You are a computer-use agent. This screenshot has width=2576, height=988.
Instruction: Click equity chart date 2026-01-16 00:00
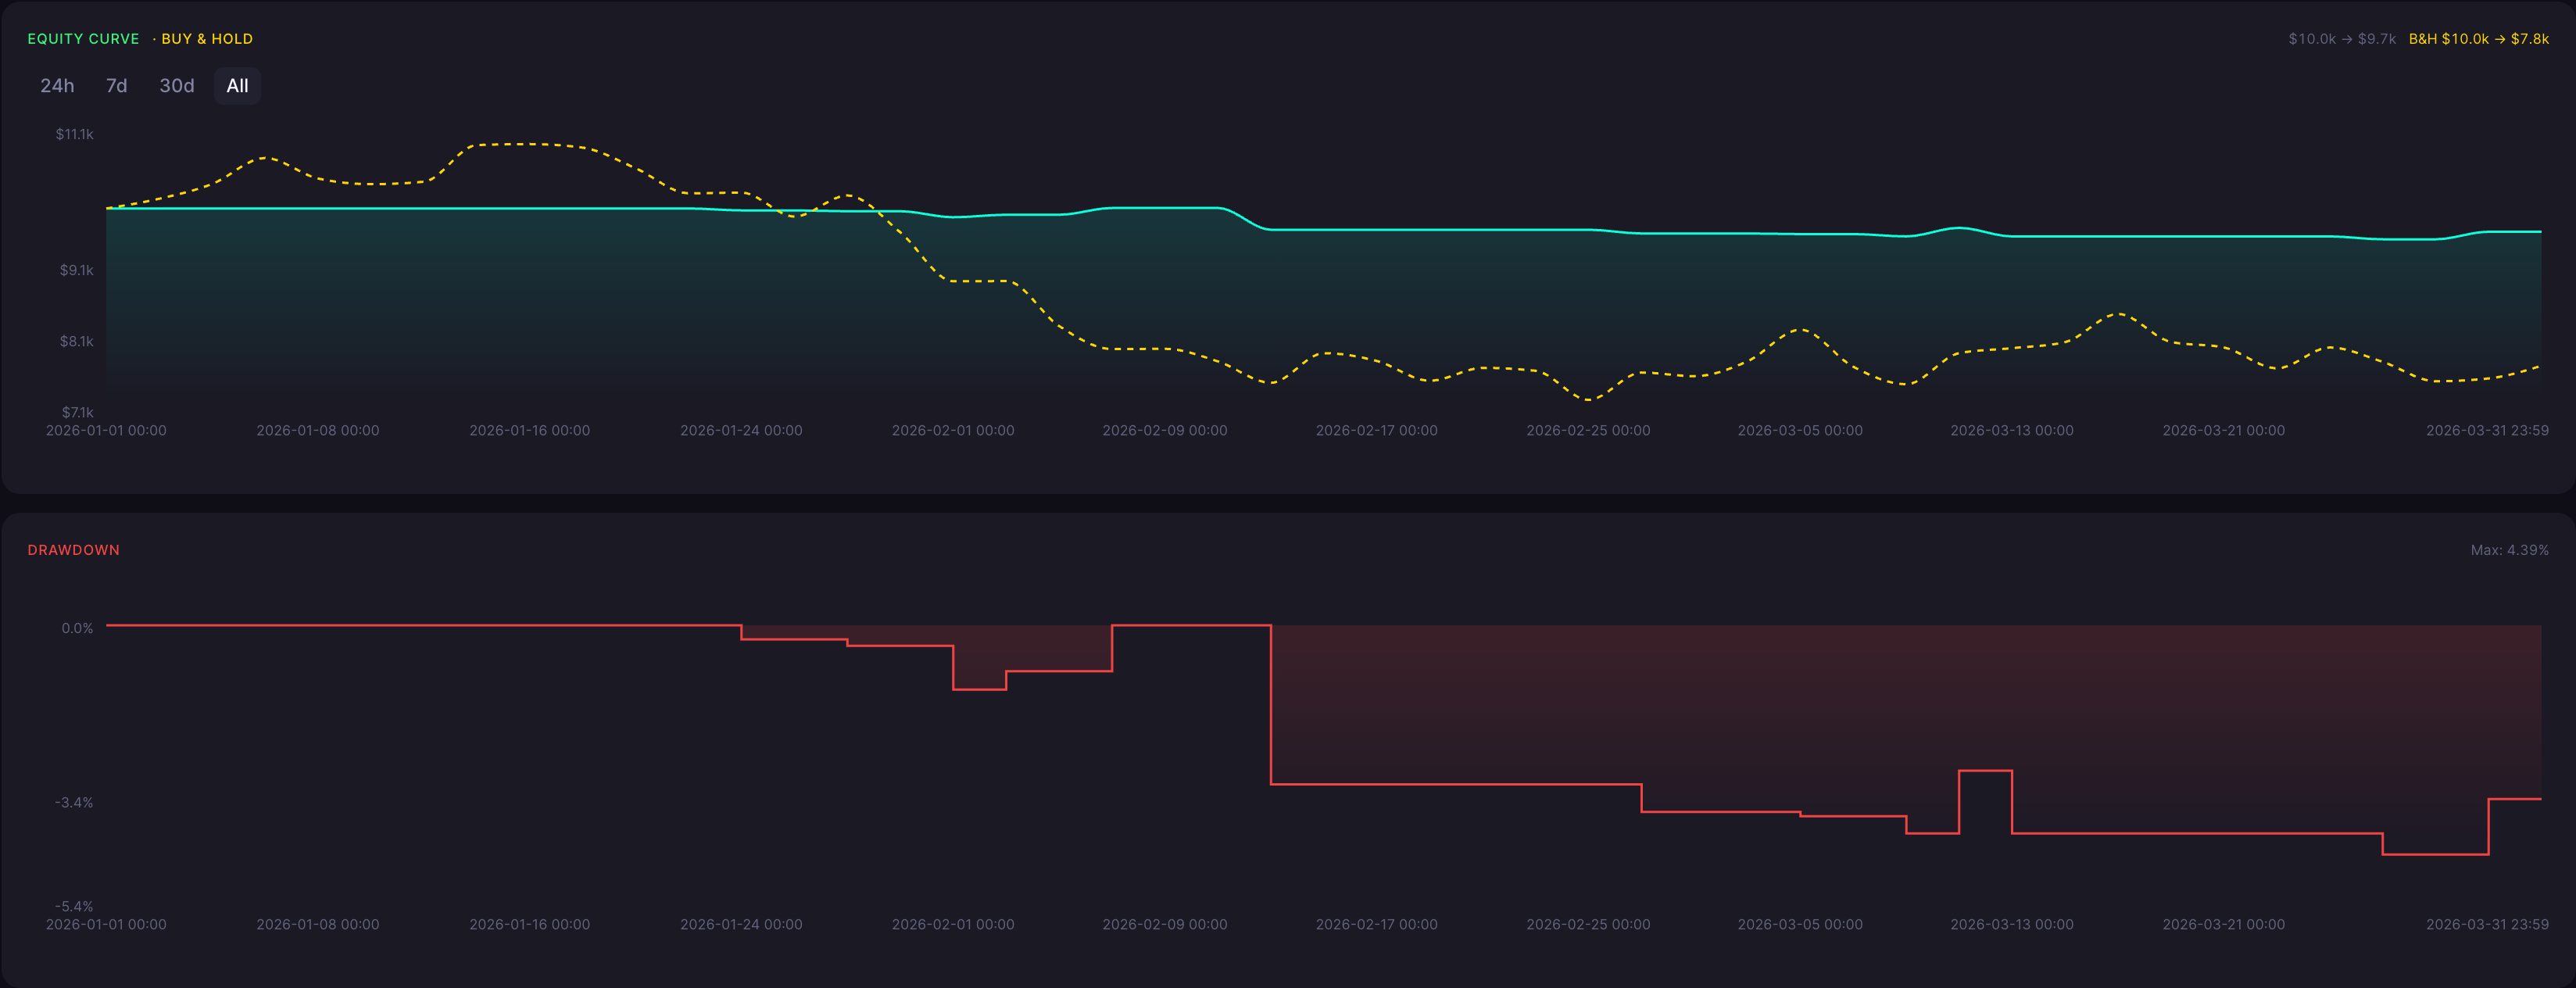point(530,430)
